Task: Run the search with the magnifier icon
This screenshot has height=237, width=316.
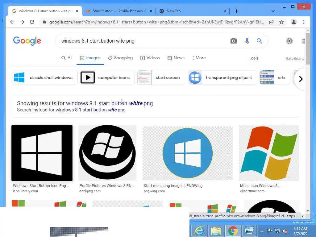Action: pos(259,41)
